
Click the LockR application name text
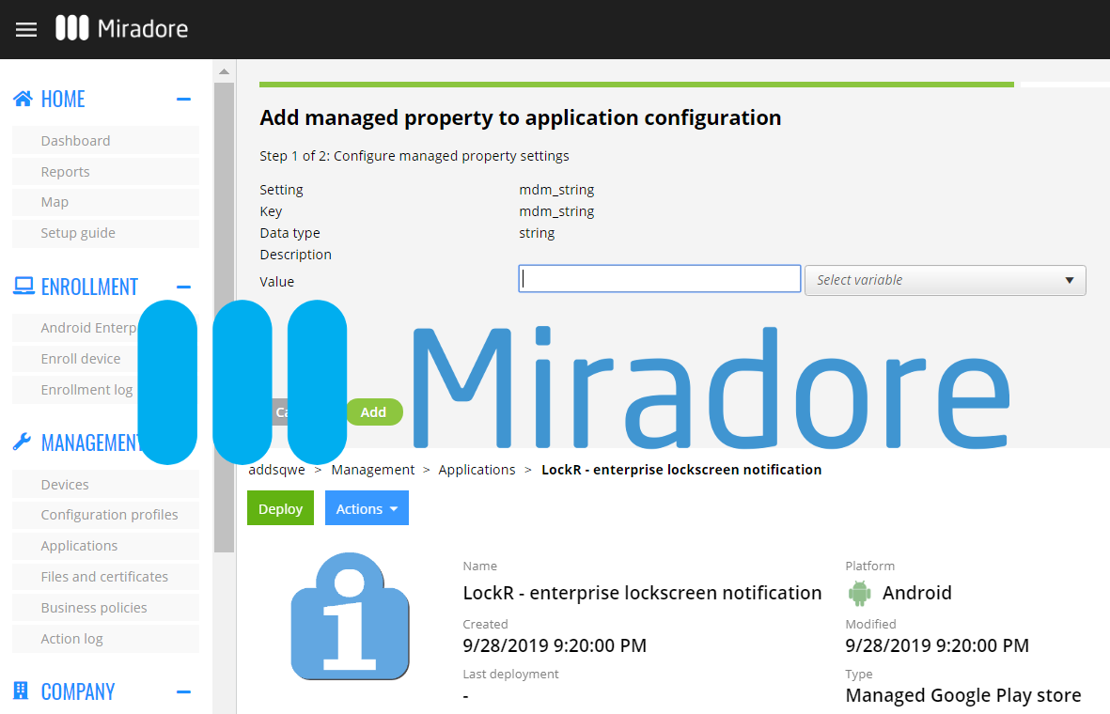tap(642, 593)
